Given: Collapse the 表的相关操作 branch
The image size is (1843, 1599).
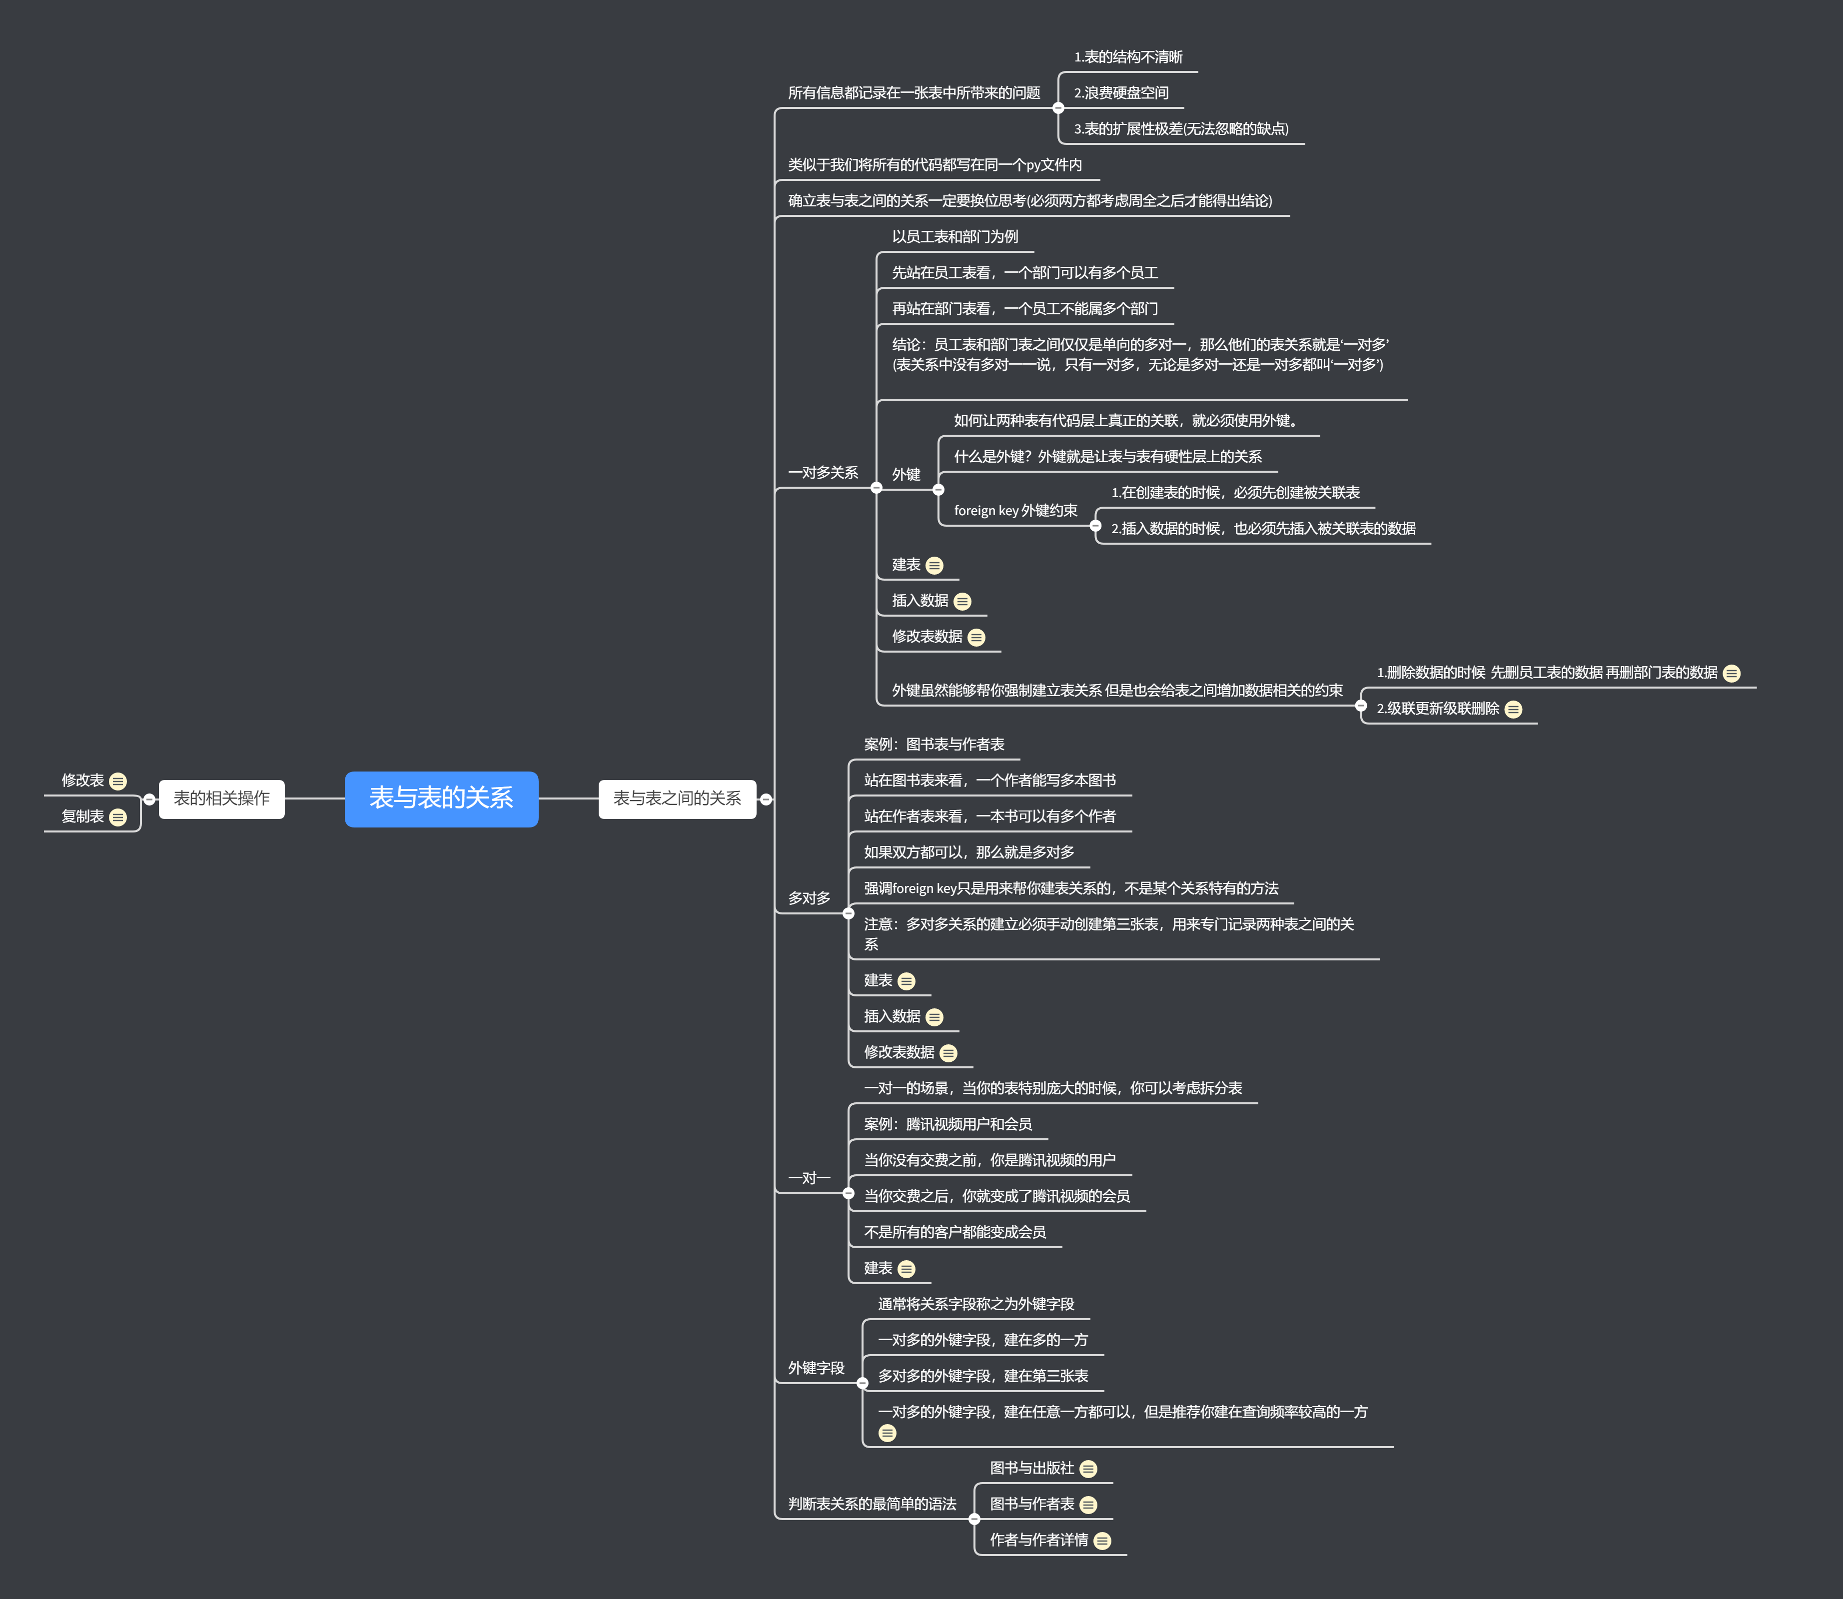Looking at the screenshot, I should [x=150, y=799].
